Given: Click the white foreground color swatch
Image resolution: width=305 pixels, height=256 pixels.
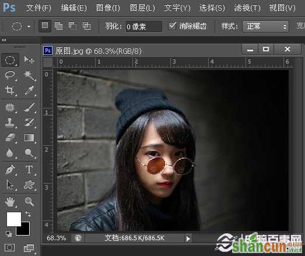Looking at the screenshot, I should click(x=14, y=219).
